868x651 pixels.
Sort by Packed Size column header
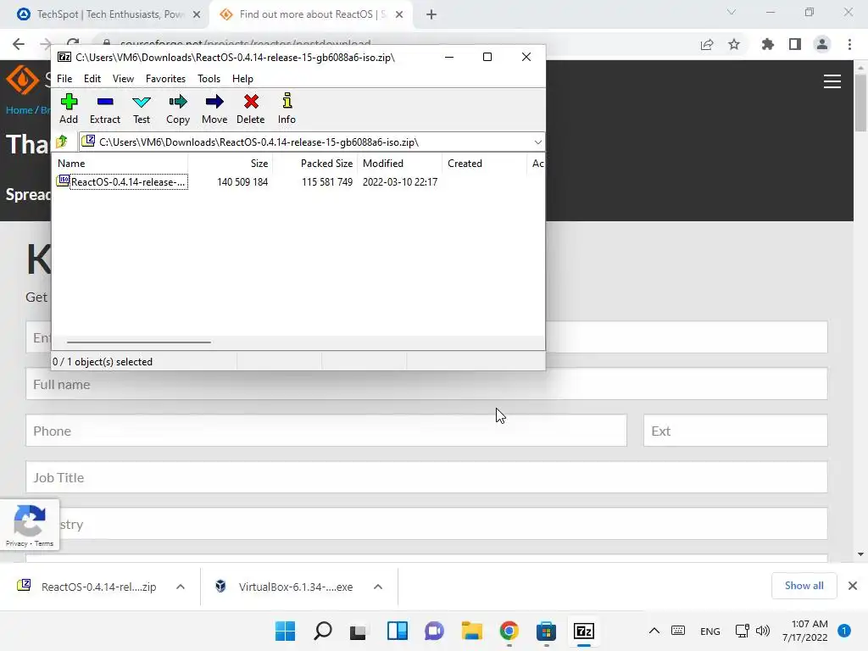tap(315, 164)
